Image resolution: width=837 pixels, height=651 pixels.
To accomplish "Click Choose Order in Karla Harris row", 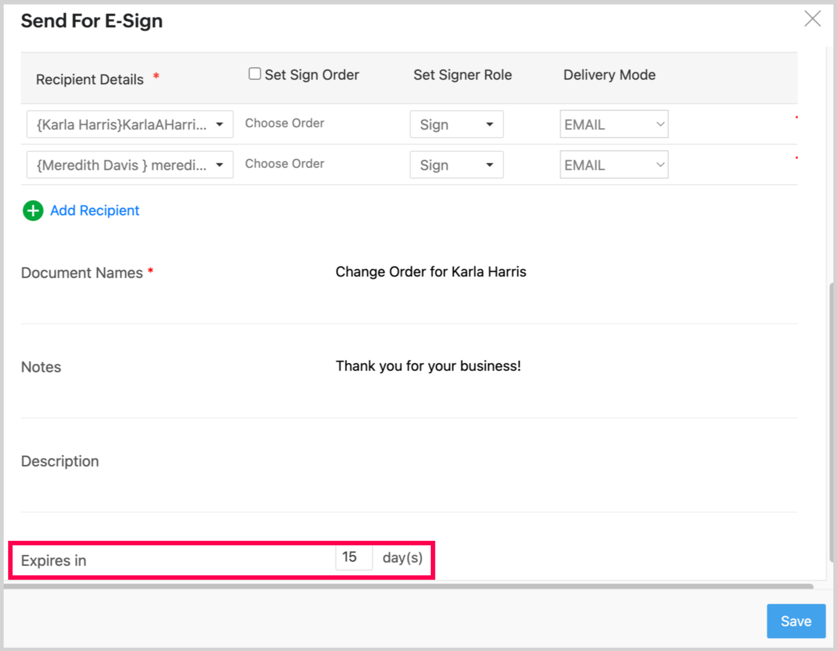I will [x=284, y=123].
